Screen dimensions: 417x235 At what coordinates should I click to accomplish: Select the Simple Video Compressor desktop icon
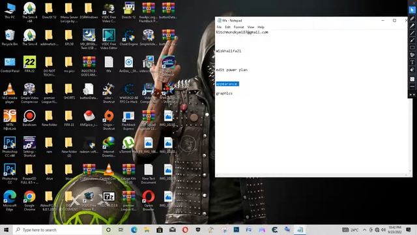29,93
